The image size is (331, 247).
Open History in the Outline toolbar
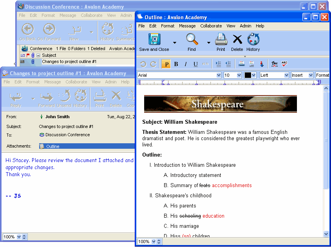253,40
